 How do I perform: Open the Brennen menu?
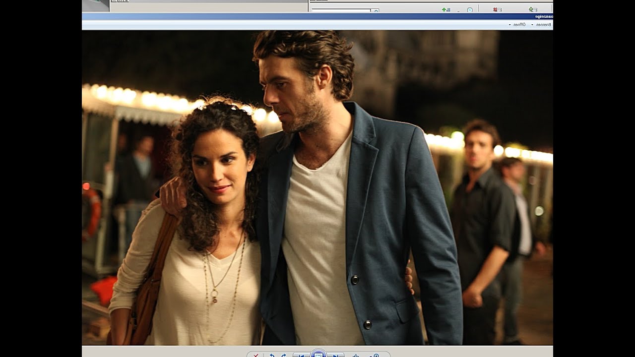tap(544, 24)
